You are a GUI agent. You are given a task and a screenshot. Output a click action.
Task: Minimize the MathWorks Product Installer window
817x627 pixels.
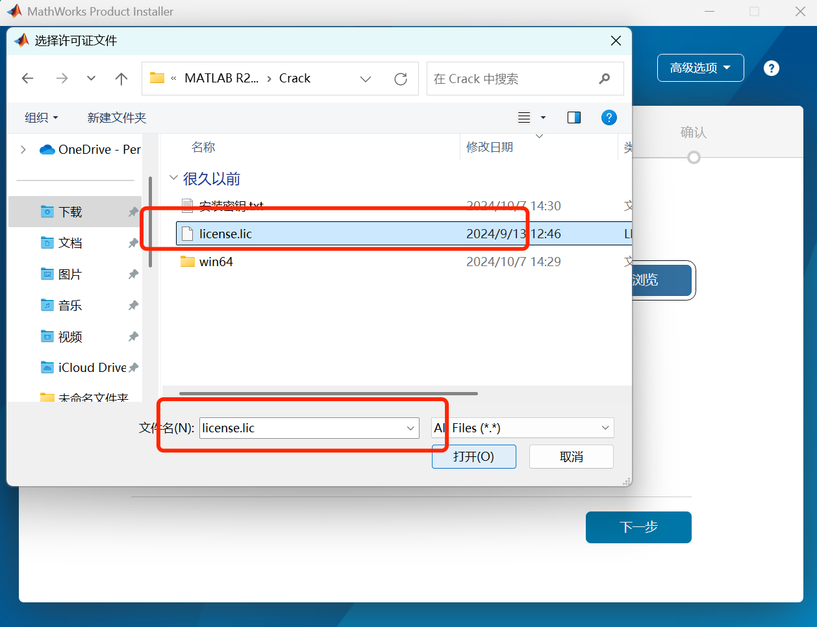710,11
